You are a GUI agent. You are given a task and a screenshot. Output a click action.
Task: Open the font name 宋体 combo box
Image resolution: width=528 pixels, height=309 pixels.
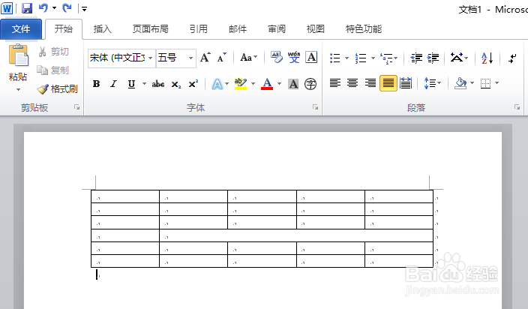(121, 58)
